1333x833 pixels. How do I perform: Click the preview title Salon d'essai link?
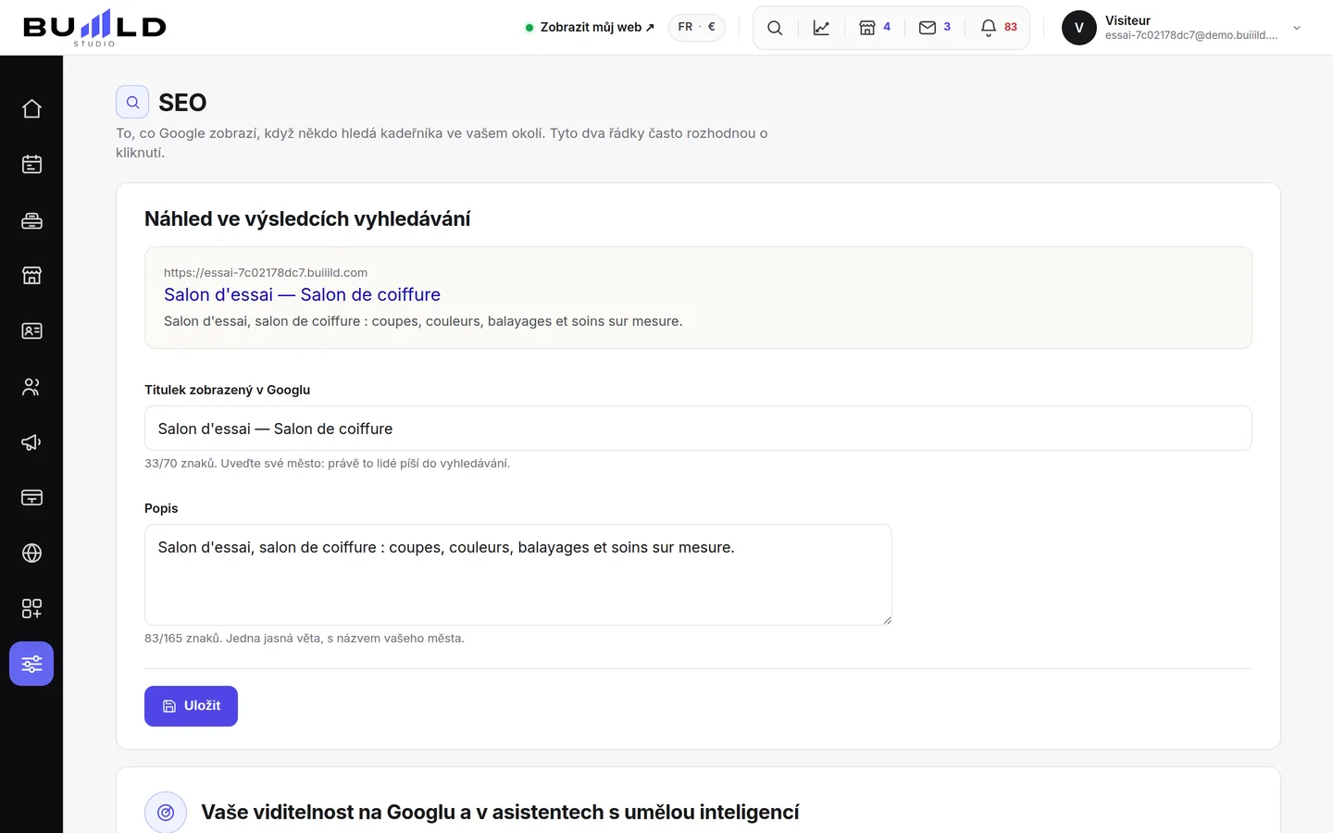[302, 294]
